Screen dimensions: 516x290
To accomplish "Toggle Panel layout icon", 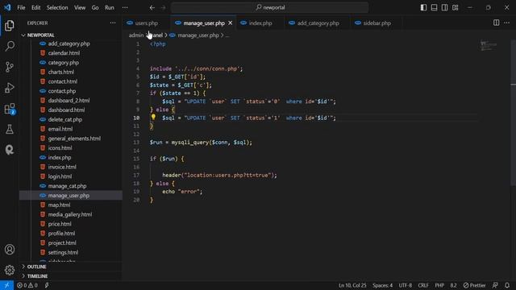I will pyautogui.click(x=434, y=7).
